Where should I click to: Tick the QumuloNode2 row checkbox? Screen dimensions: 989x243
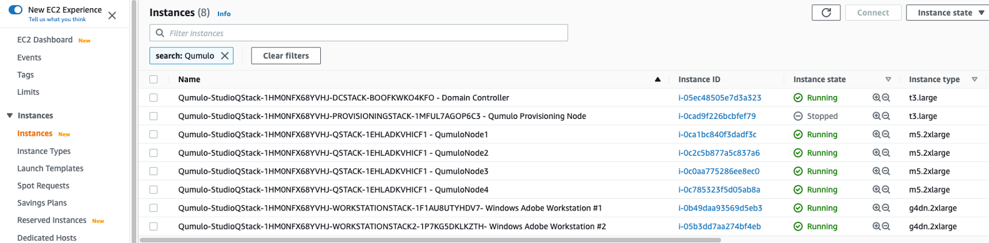(x=154, y=153)
